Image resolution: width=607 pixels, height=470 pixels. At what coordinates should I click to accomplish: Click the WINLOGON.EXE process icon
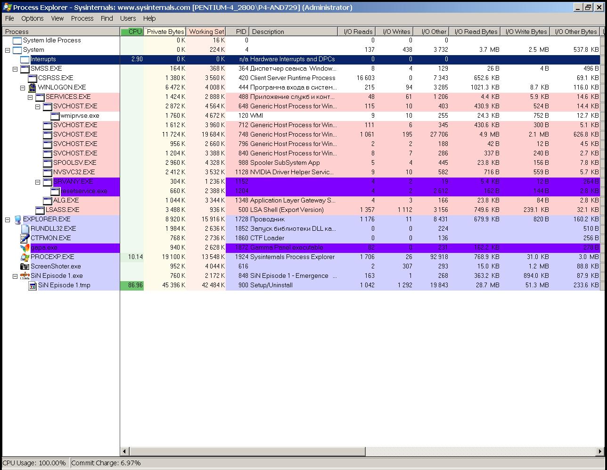[x=32, y=88]
